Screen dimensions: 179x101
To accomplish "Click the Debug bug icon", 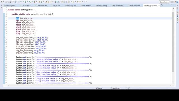I will [21, 2].
